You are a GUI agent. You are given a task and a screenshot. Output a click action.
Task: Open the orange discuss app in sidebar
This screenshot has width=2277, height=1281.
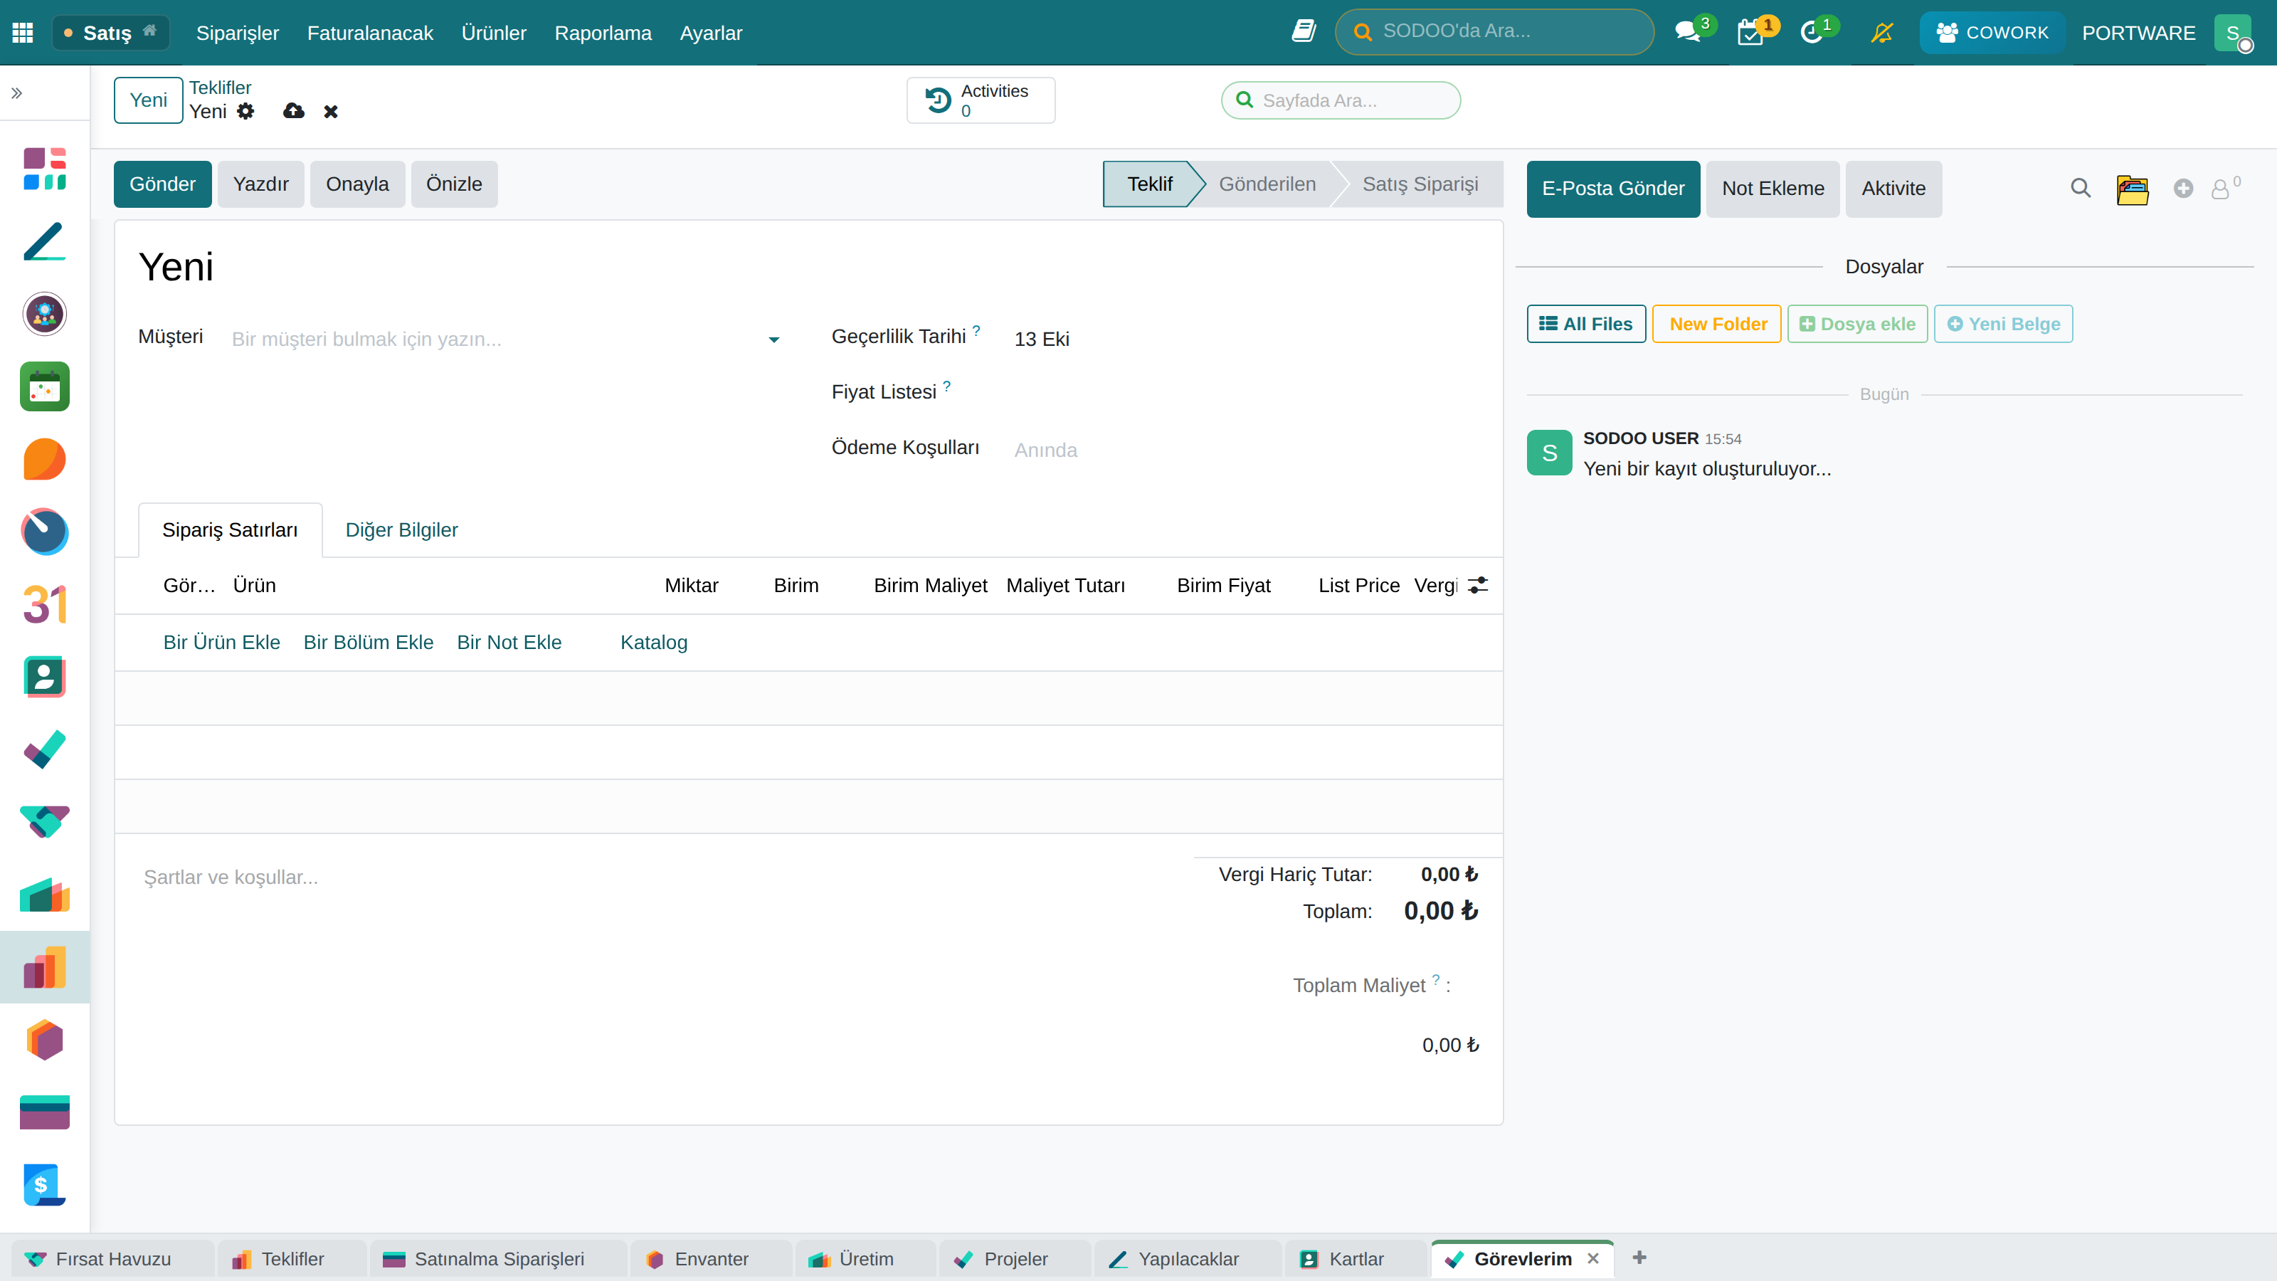click(x=44, y=459)
